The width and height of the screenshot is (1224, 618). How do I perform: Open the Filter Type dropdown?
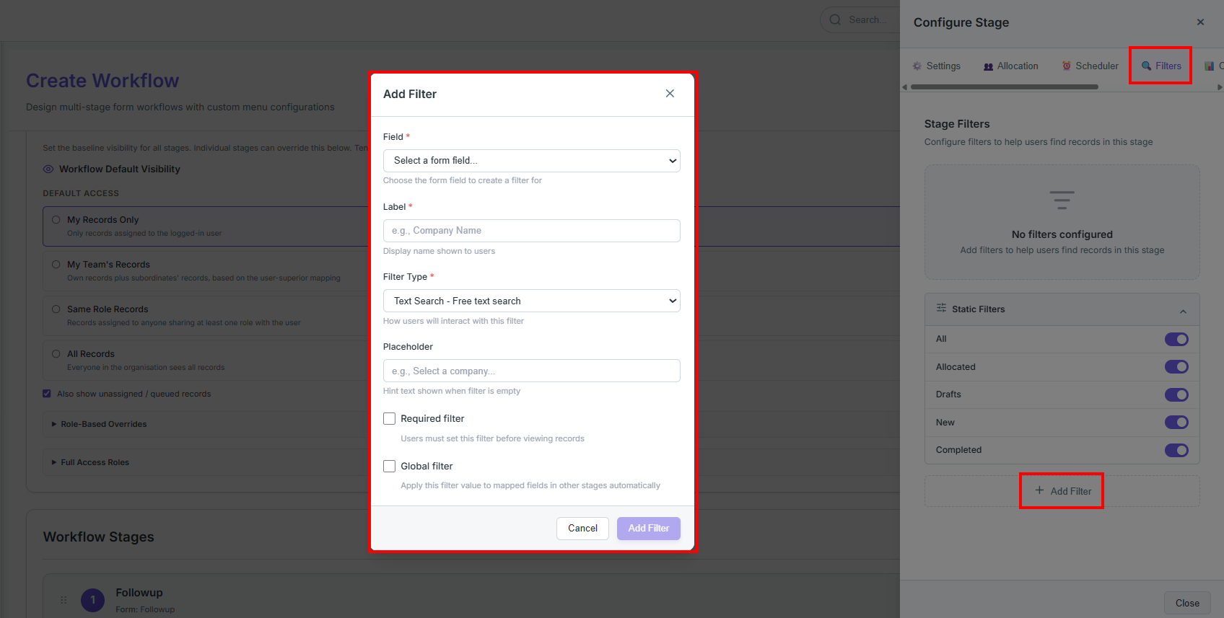click(x=531, y=301)
